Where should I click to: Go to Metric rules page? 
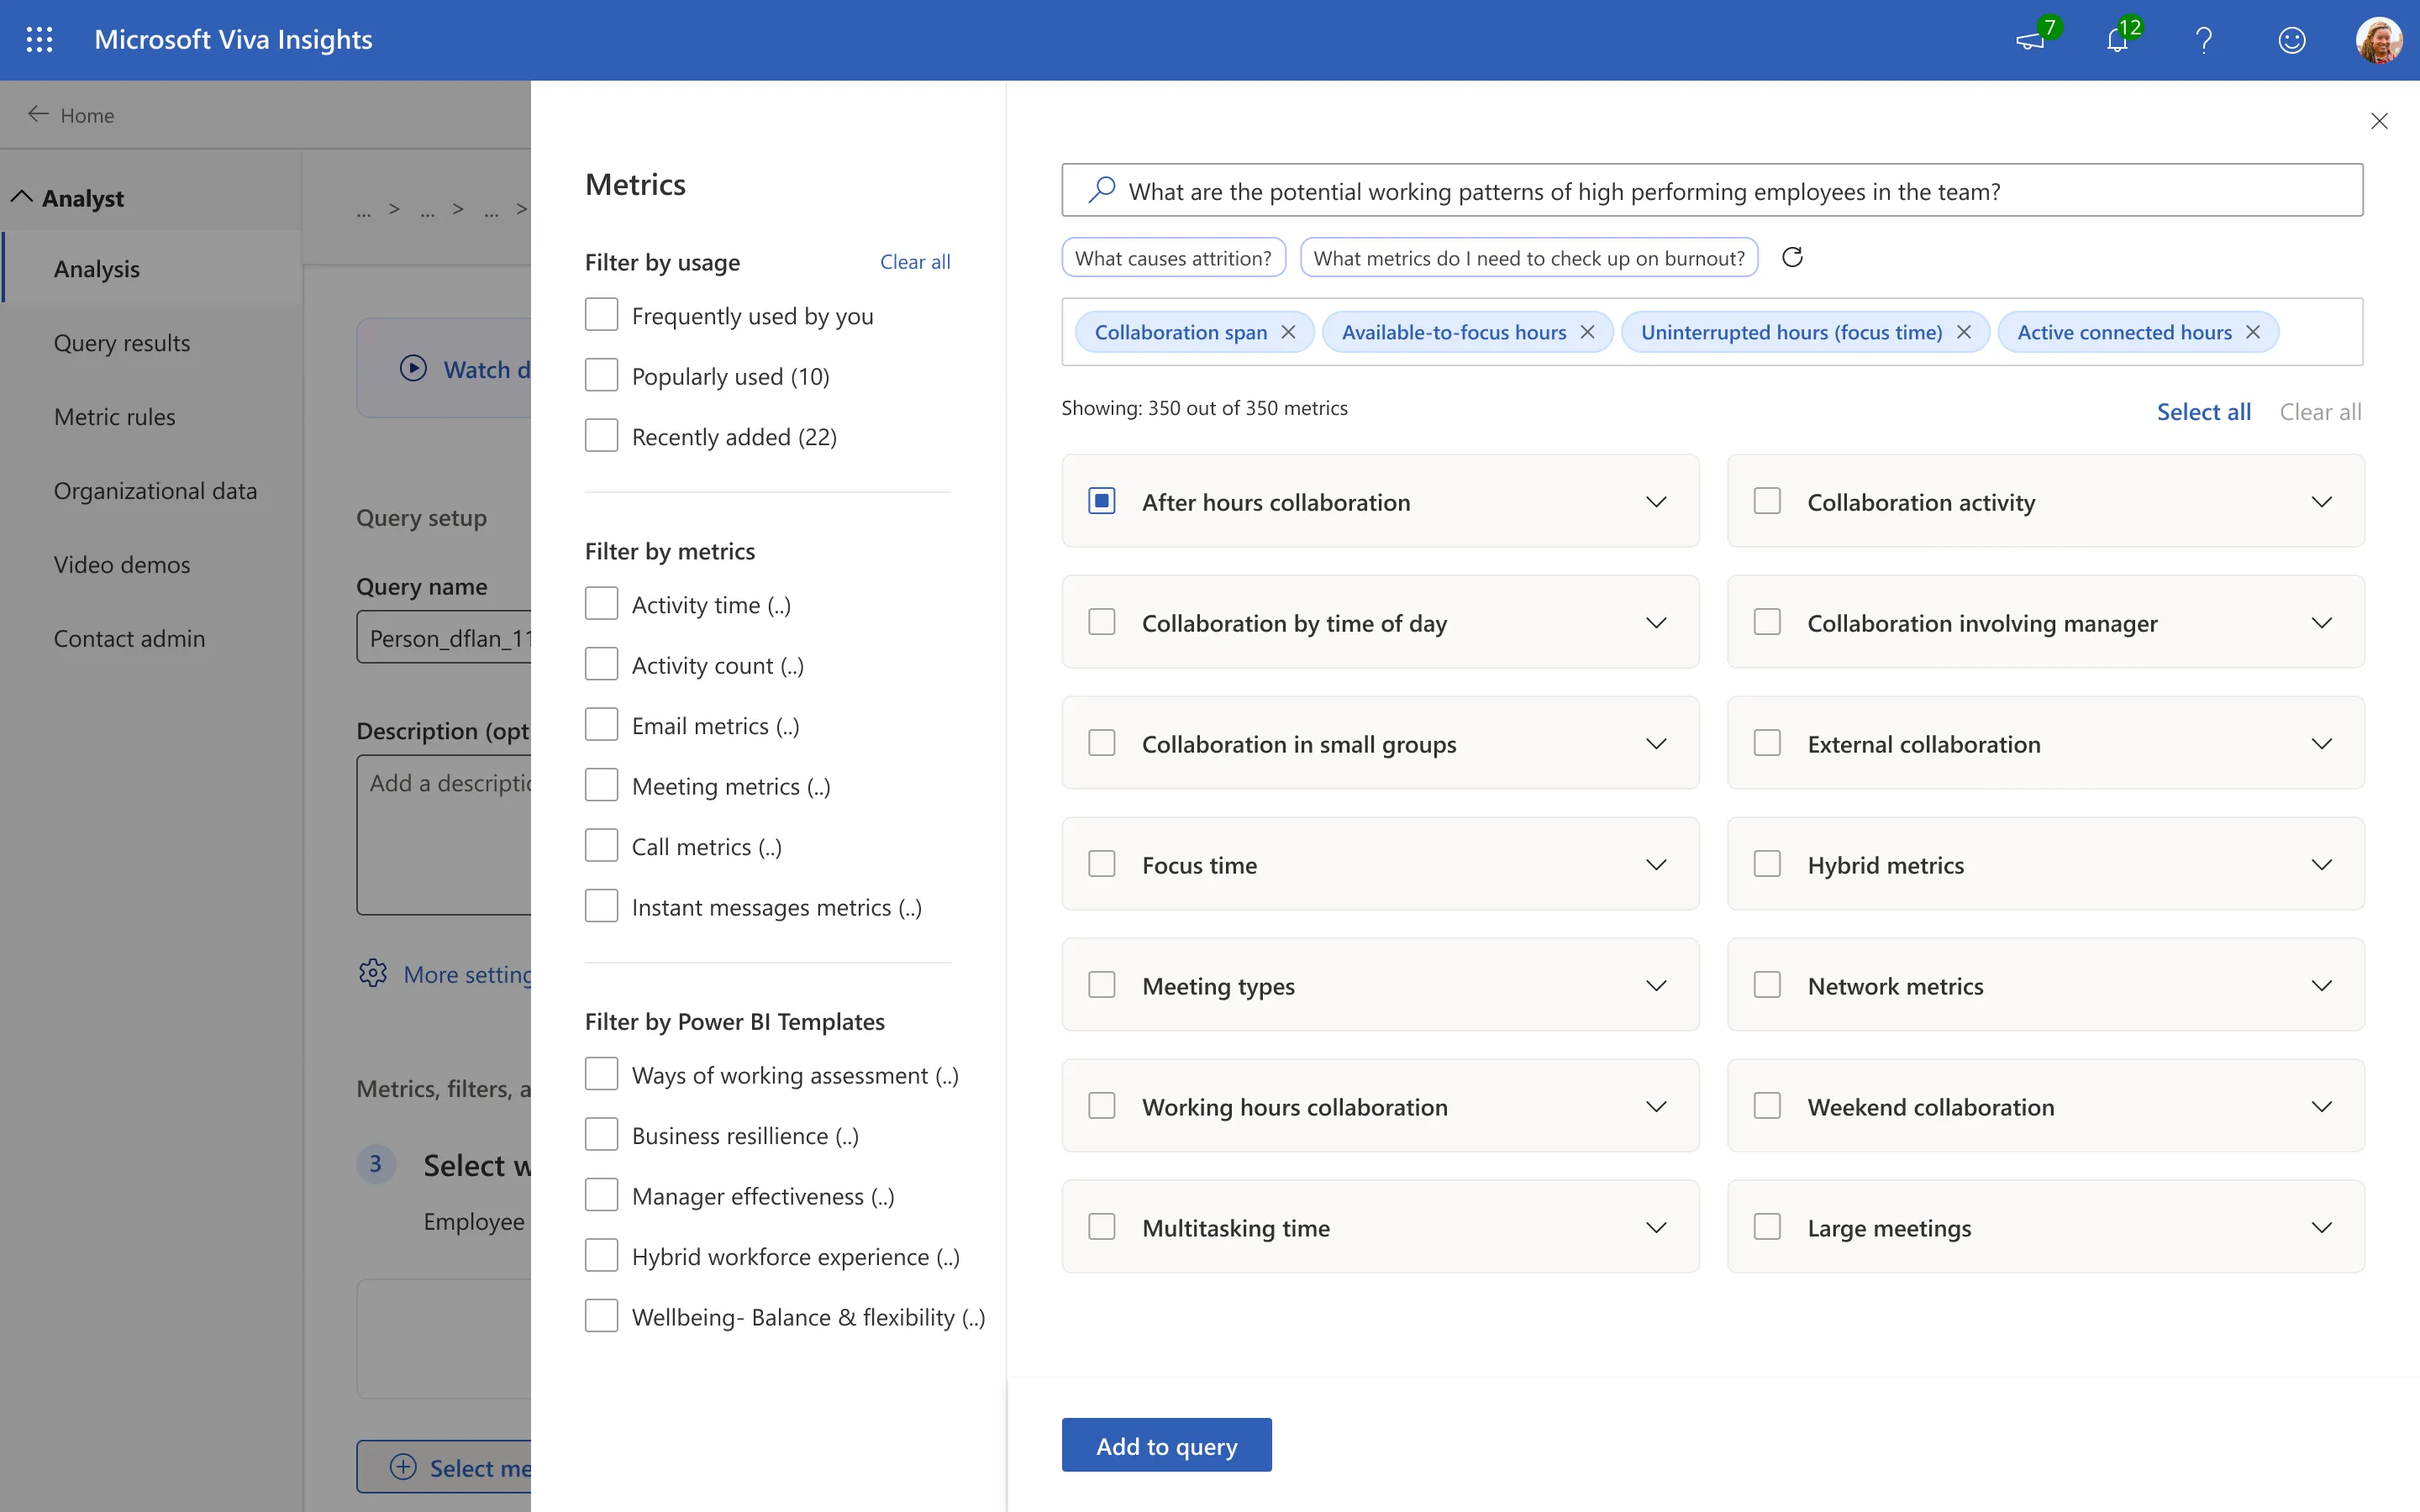click(x=114, y=417)
